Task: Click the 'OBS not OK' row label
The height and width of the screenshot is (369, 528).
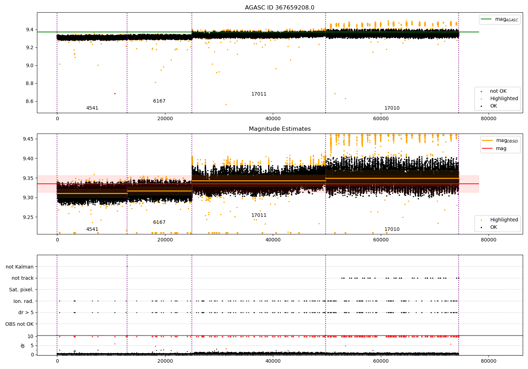Action: 19,324
